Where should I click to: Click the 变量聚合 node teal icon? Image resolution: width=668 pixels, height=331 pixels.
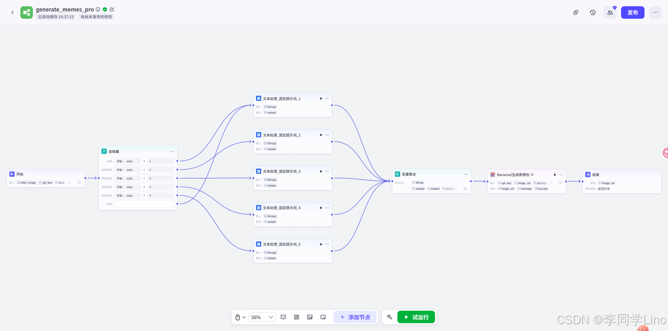[397, 174]
